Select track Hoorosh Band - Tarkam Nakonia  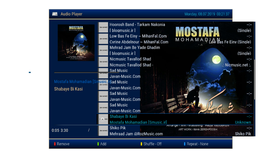137,24
